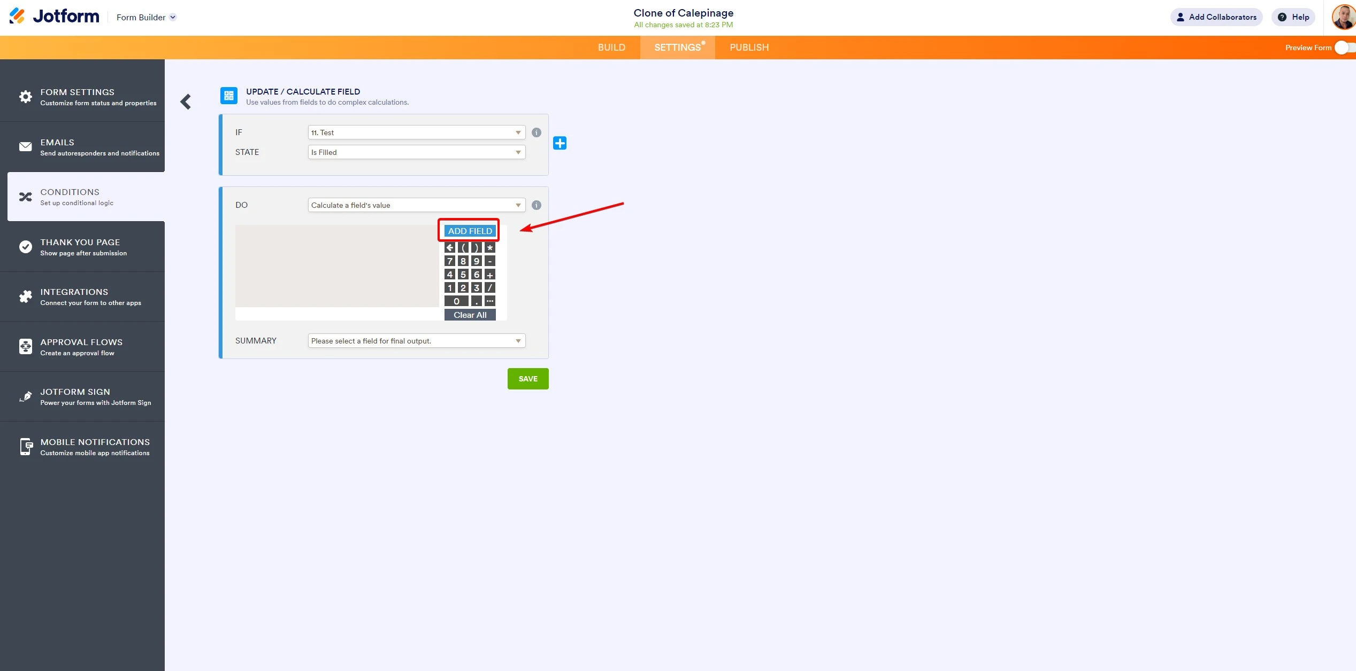The image size is (1356, 671).
Task: Click the blue plus to add another condition
Action: point(560,143)
